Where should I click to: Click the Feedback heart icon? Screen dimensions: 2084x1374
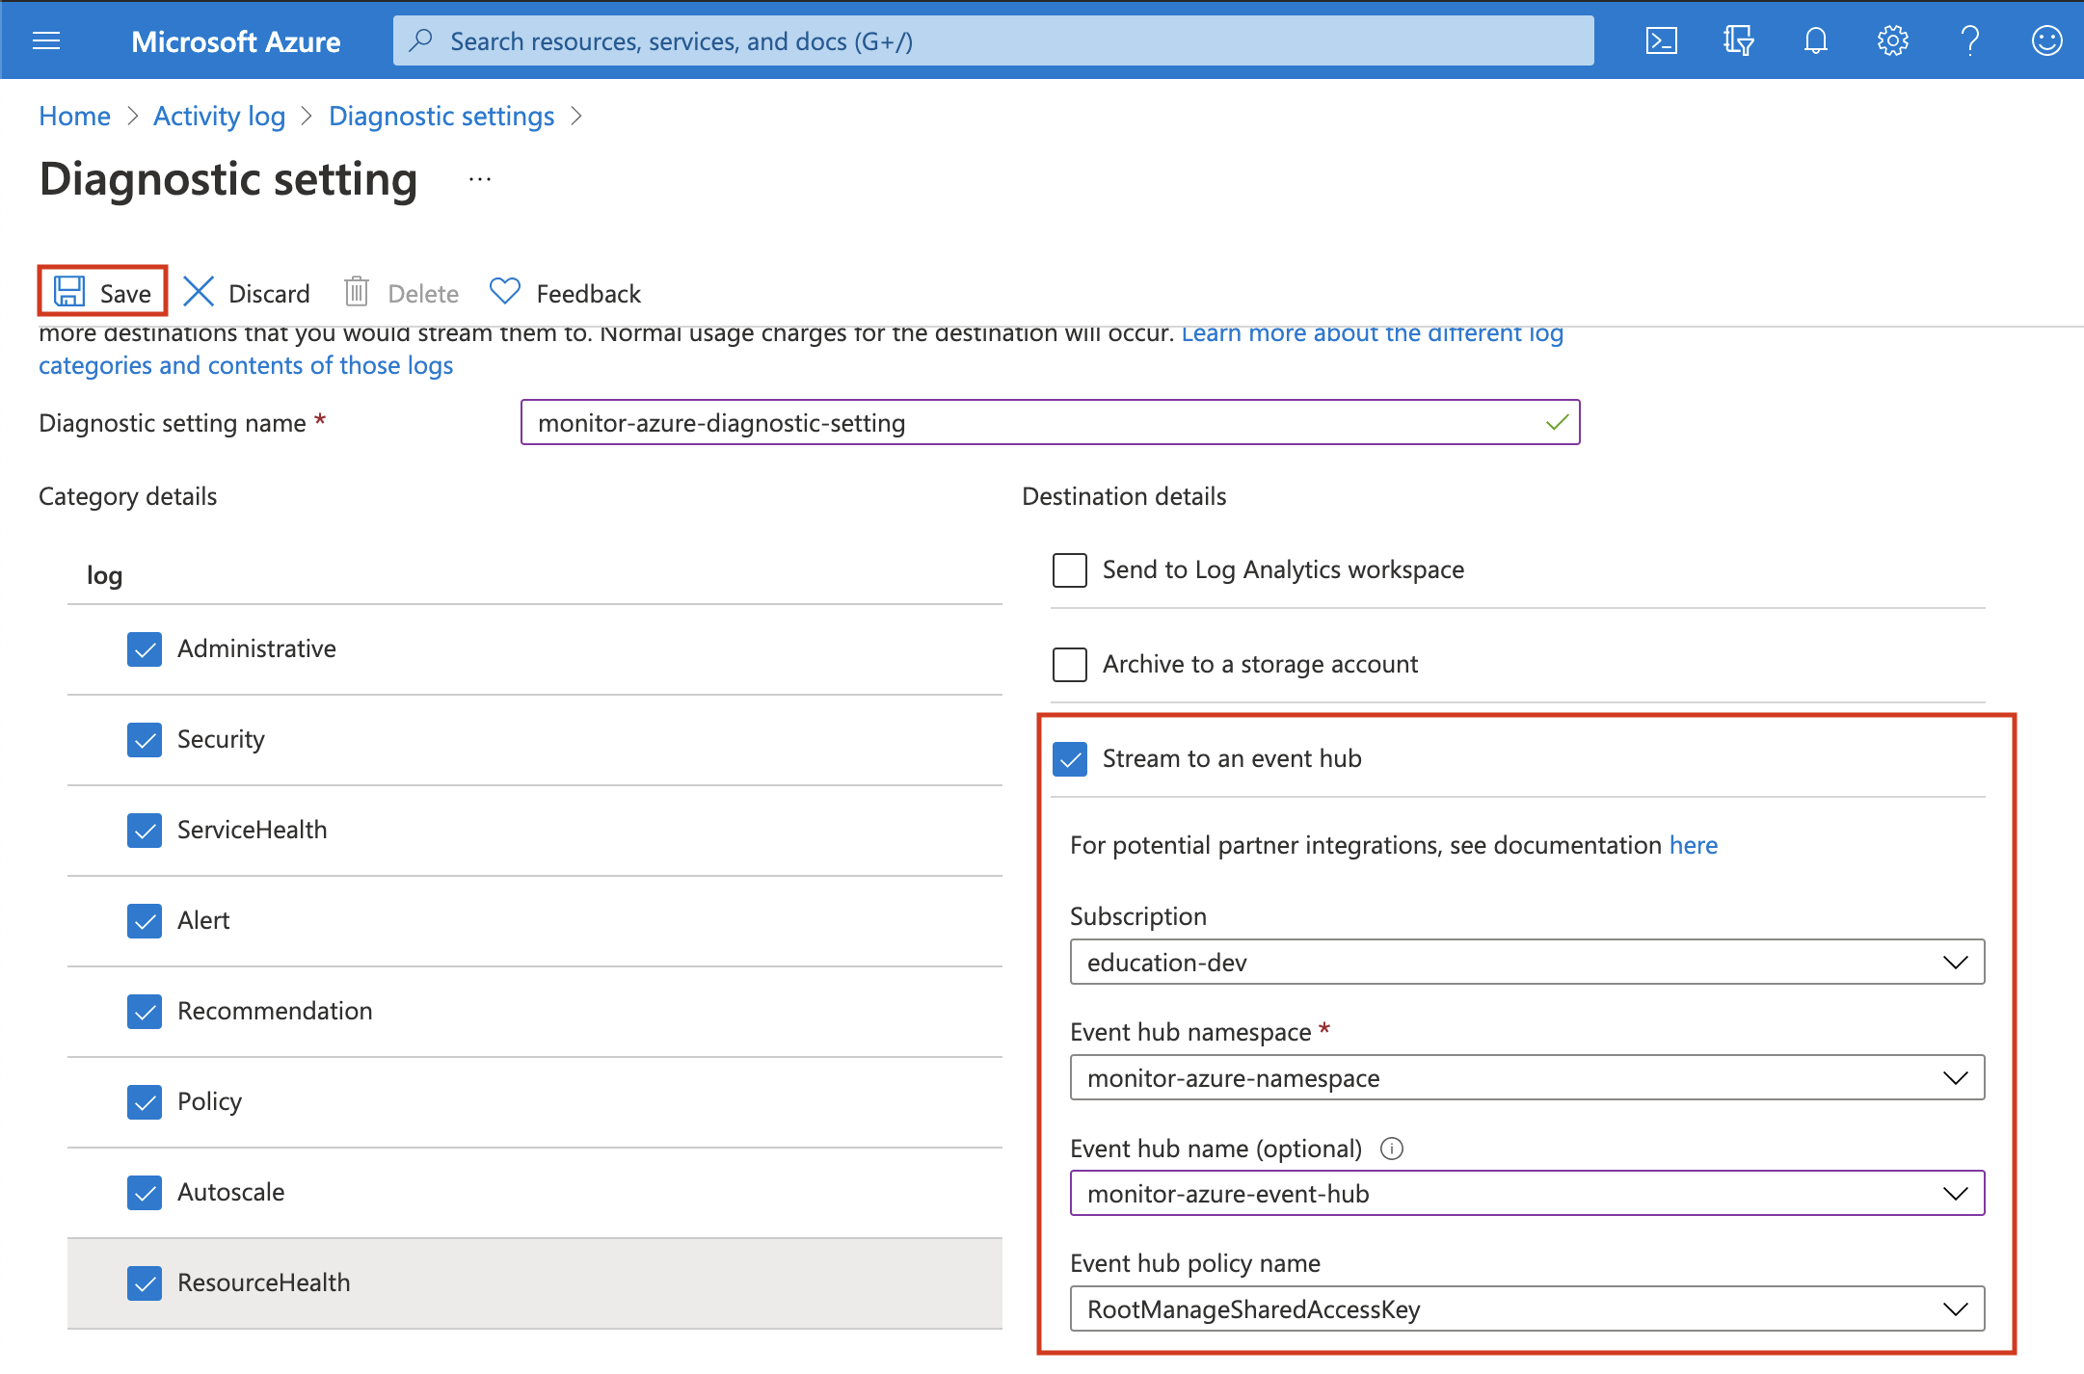pyautogui.click(x=505, y=291)
